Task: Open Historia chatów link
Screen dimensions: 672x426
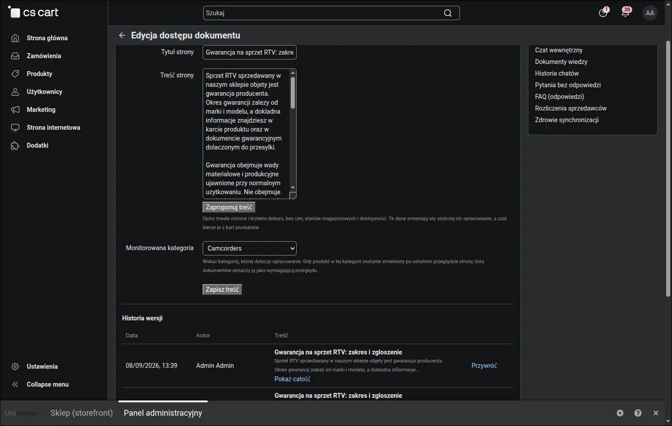Action: (x=557, y=73)
